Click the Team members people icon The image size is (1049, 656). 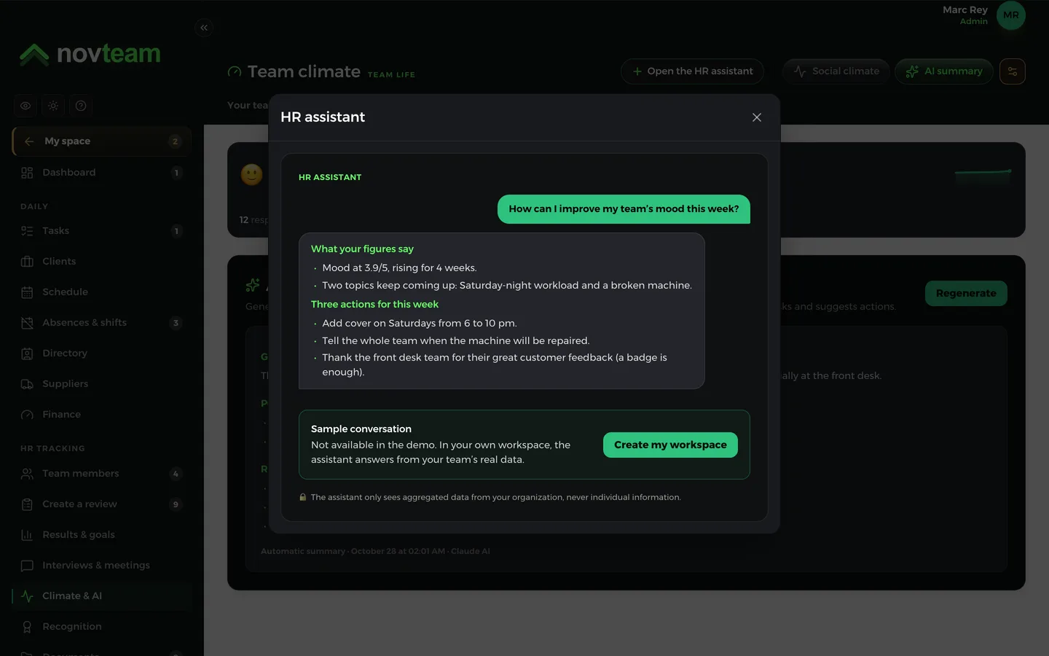(27, 474)
